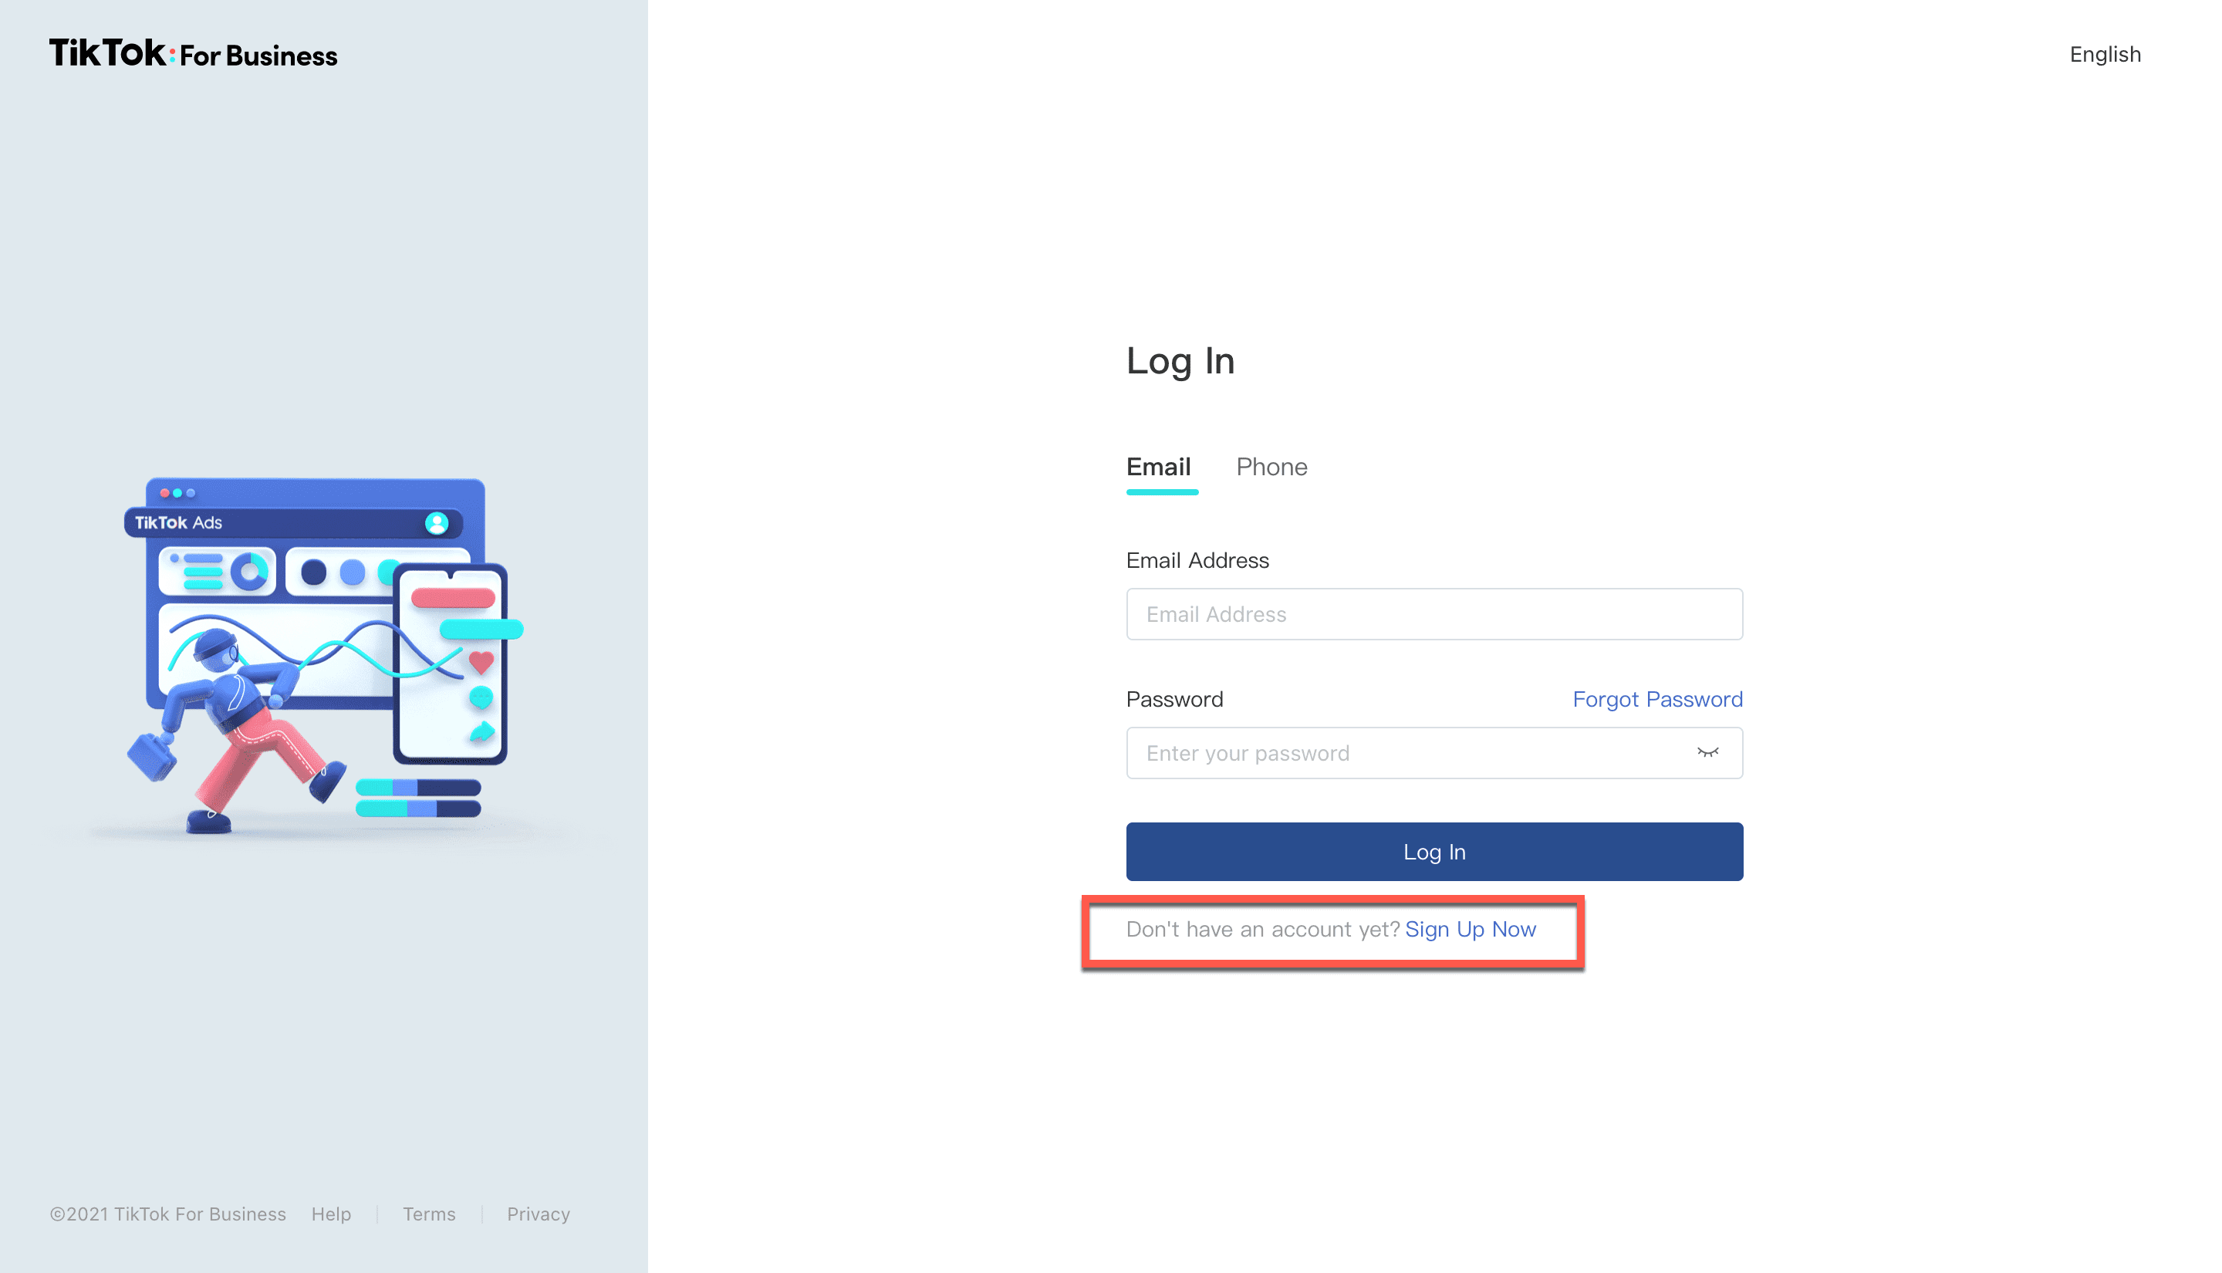
Task: Click the donut chart icon in illustration
Action: [250, 572]
